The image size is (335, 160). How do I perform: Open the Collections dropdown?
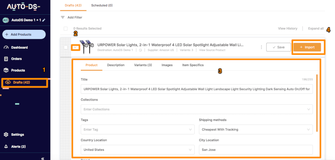click(x=197, y=109)
